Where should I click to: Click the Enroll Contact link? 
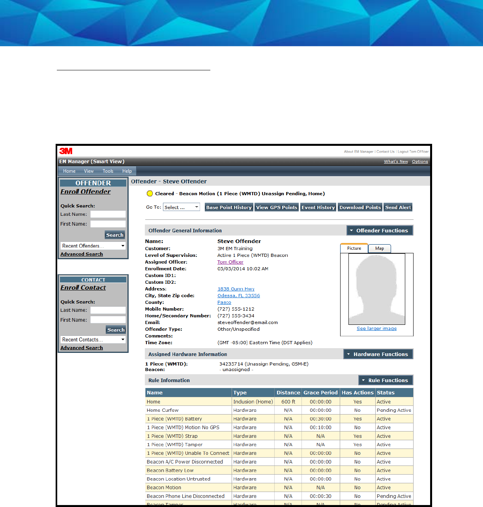pos(83,287)
